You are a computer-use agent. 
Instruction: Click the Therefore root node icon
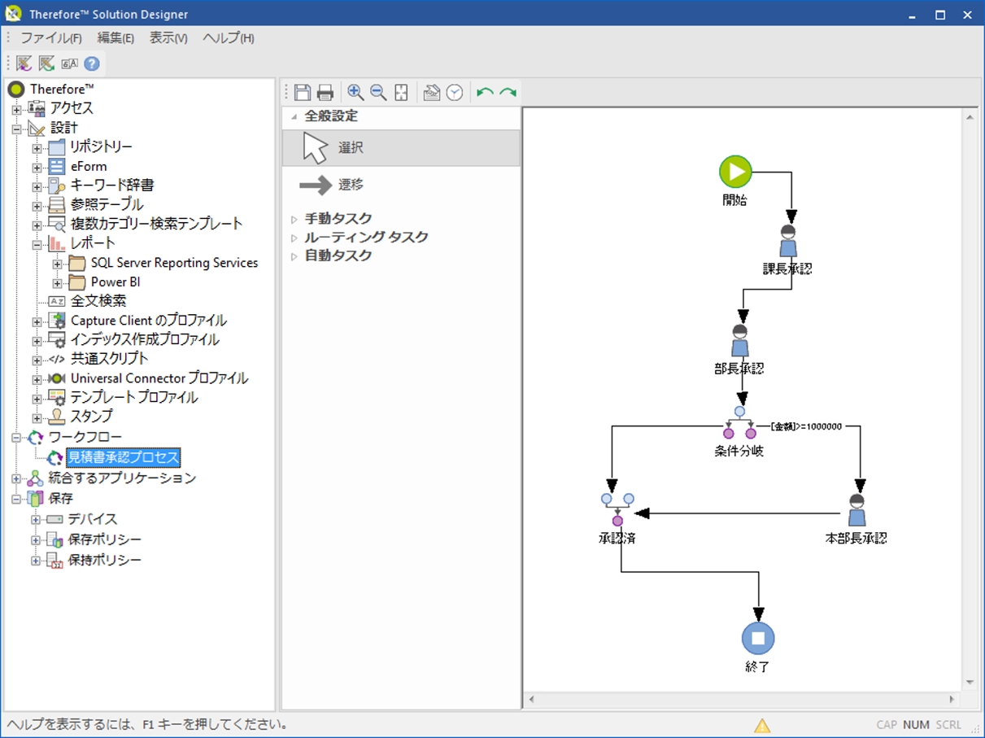click(x=16, y=89)
